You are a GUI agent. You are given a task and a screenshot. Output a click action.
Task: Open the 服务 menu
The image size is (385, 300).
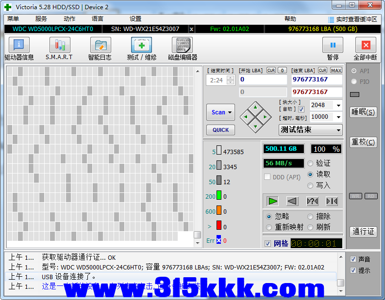pyautogui.click(x=41, y=19)
